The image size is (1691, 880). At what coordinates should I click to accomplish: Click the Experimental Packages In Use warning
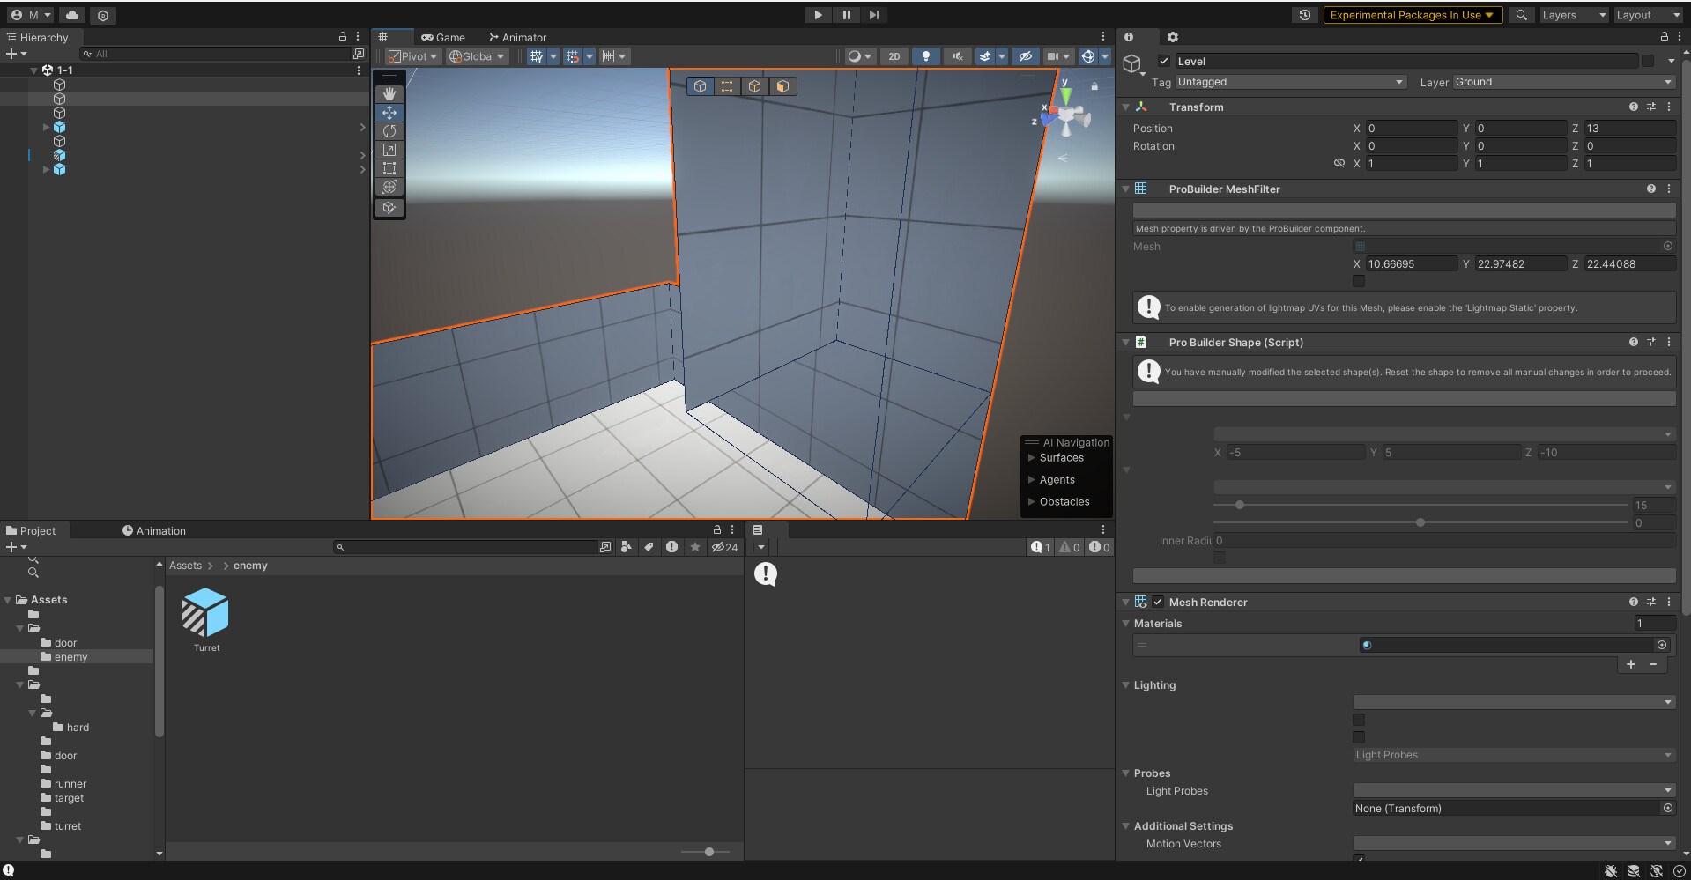1412,15
